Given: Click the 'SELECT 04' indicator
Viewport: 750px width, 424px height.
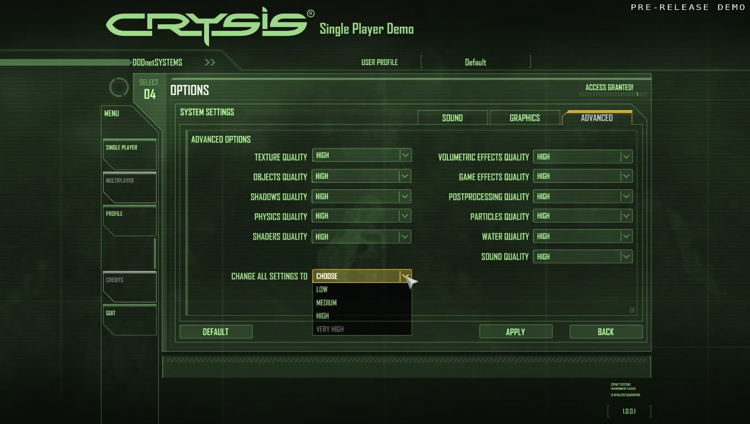Looking at the screenshot, I should pyautogui.click(x=149, y=89).
